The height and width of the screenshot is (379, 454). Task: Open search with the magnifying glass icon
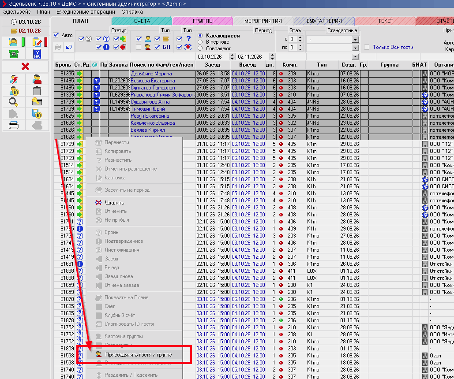click(x=14, y=102)
